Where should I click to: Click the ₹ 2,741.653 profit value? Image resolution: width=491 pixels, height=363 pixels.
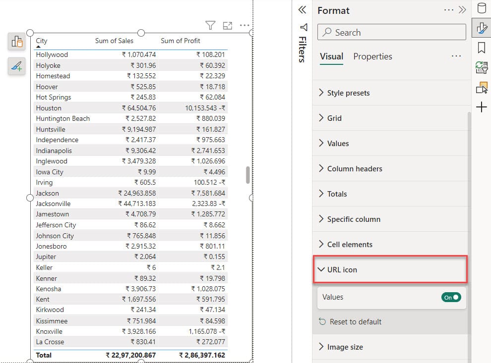click(x=208, y=151)
